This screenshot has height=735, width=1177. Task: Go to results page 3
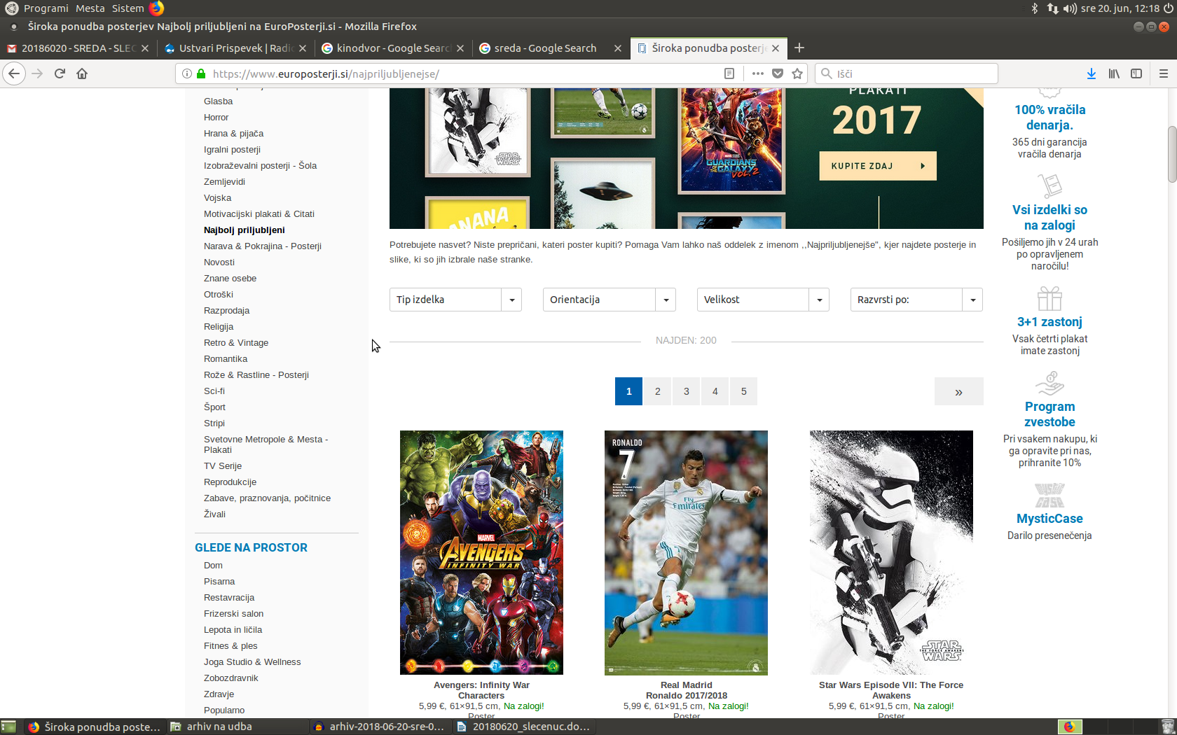tap(687, 391)
